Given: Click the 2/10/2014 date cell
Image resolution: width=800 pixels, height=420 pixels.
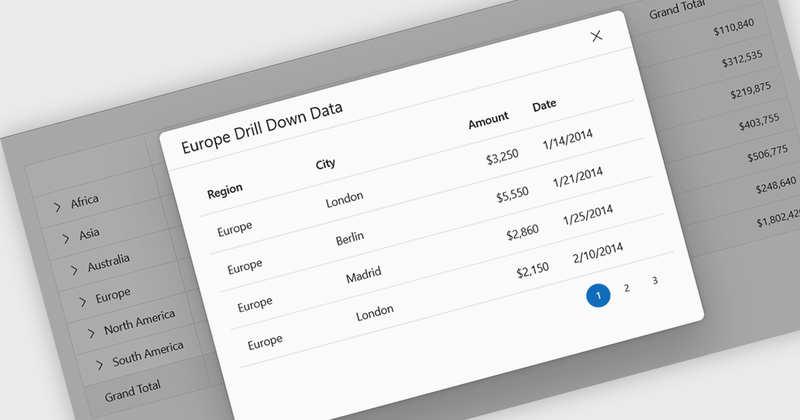Looking at the screenshot, I should [597, 253].
